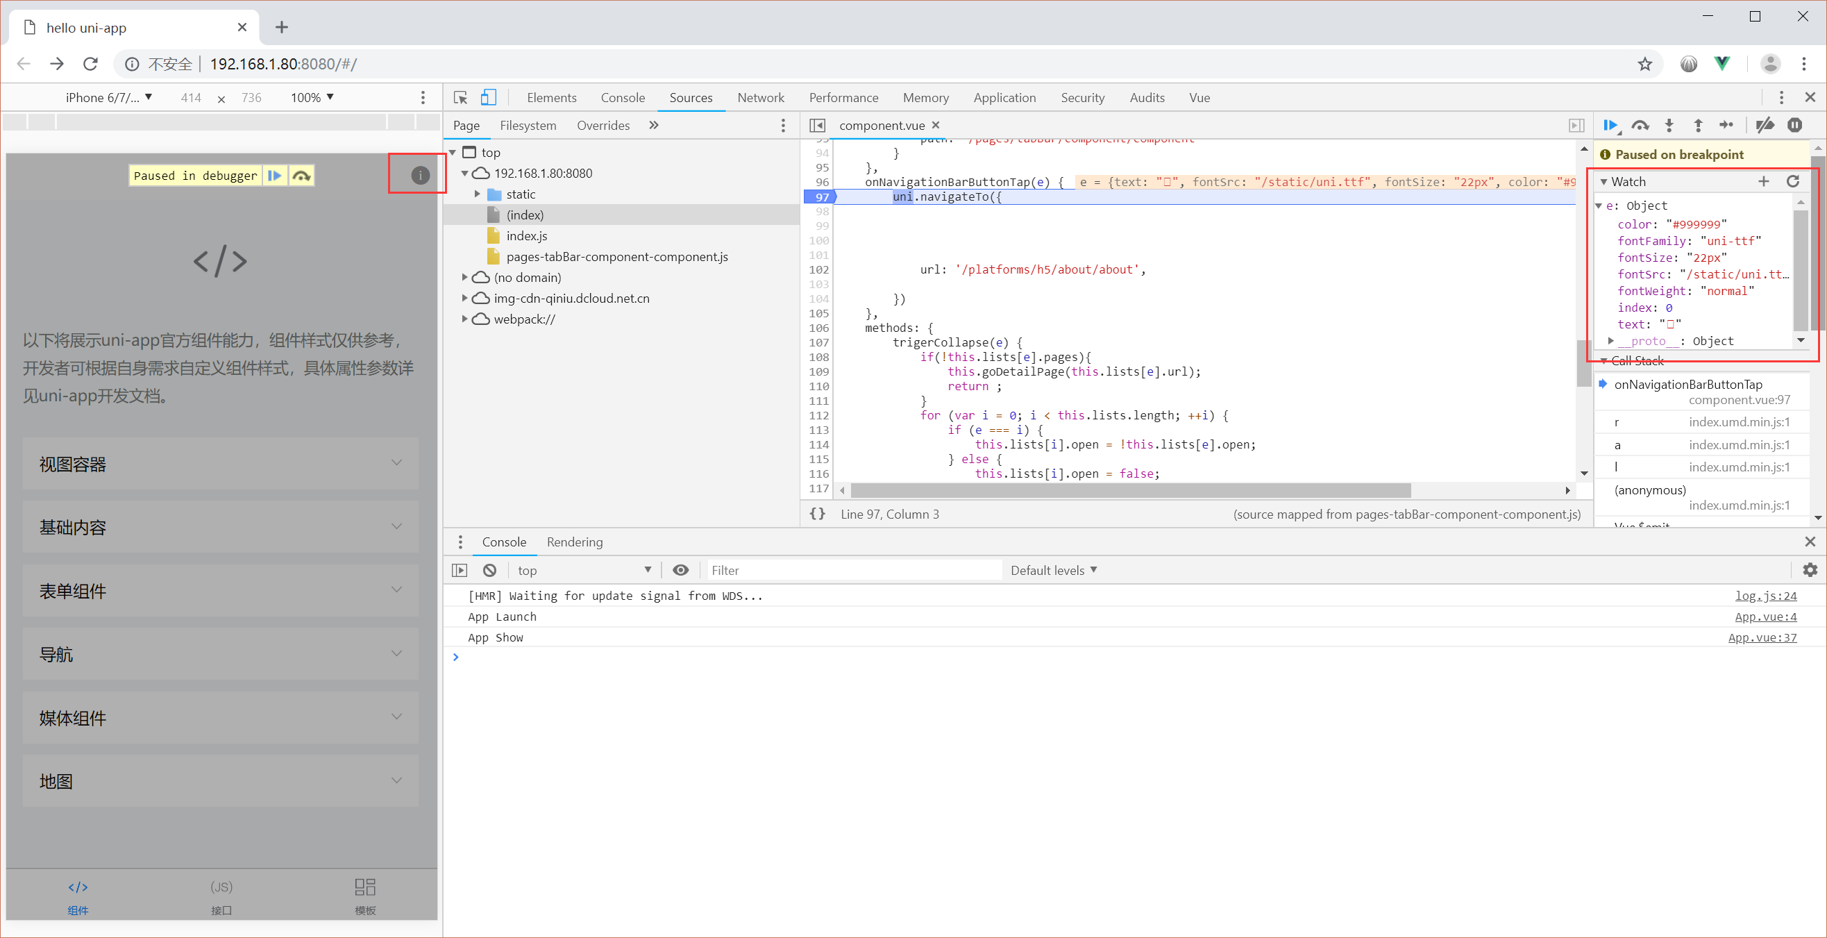Image resolution: width=1827 pixels, height=938 pixels.
Task: Open the Default levels dropdown
Action: (1053, 571)
